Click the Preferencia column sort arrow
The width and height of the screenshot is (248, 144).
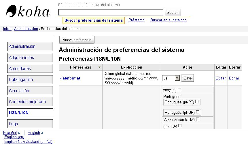click(x=100, y=67)
